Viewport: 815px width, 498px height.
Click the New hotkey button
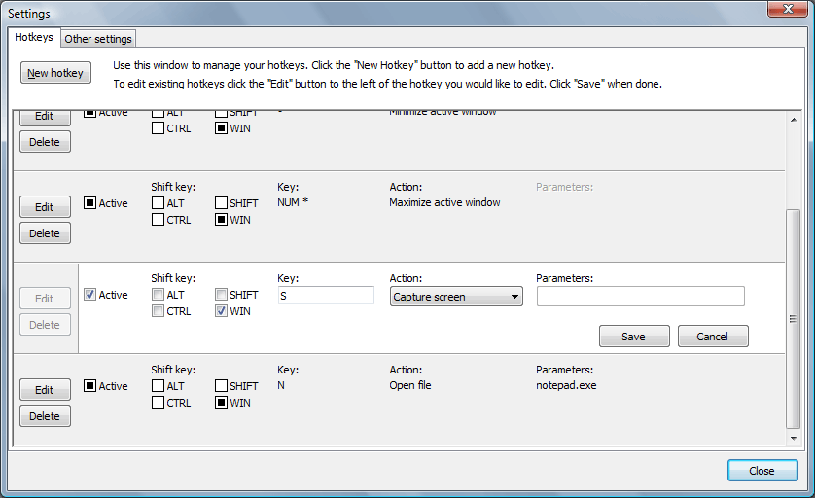(55, 73)
